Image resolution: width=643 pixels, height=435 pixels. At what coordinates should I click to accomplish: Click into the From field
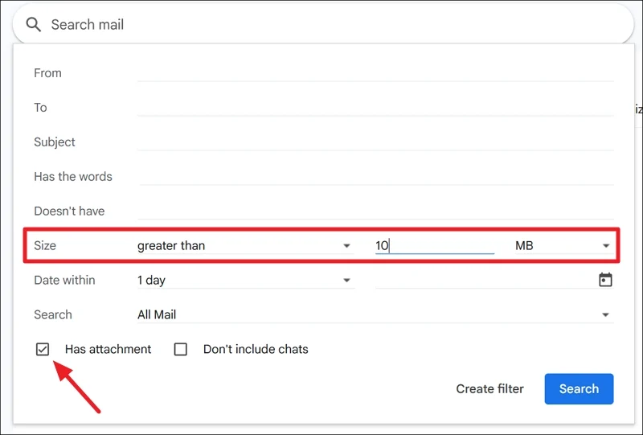(375, 73)
